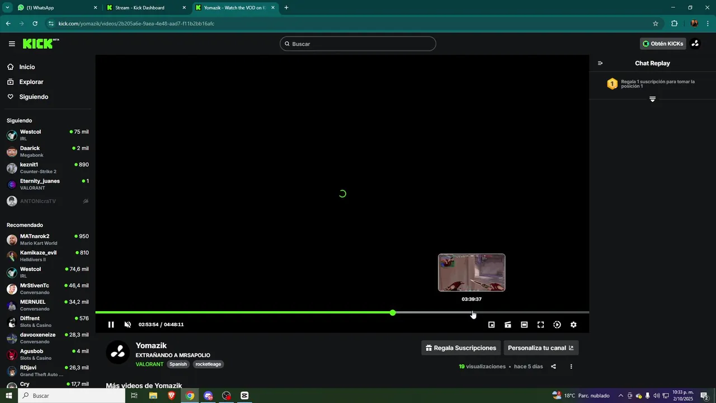Enable mini player mode
716x403 pixels.
[x=491, y=325]
